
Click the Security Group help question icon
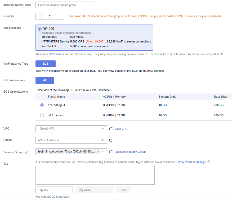click(x=27, y=153)
